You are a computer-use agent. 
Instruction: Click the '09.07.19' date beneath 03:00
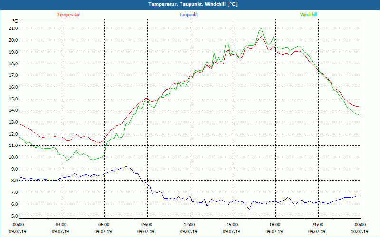pos(60,232)
